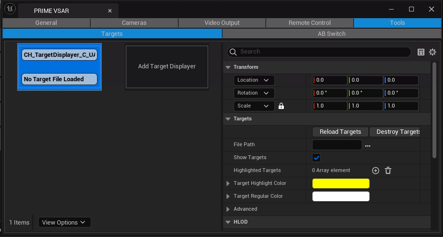Click the Add Target Displayer button
This screenshot has height=237, width=443.
(x=167, y=67)
